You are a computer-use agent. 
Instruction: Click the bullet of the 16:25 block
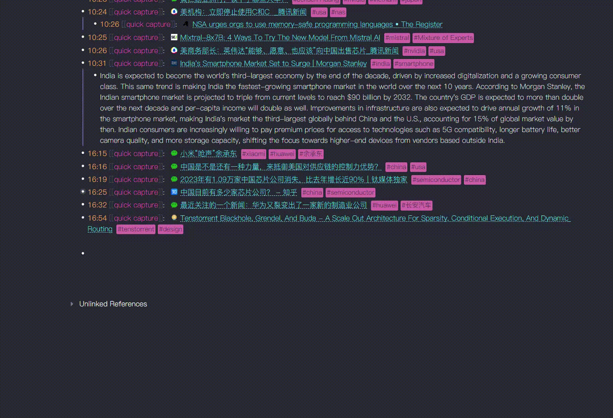pyautogui.click(x=83, y=192)
